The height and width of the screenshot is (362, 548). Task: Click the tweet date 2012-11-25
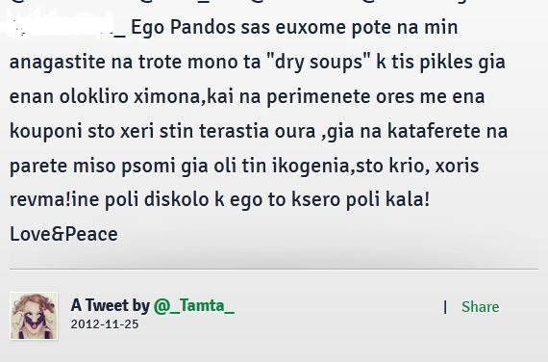pos(105,324)
